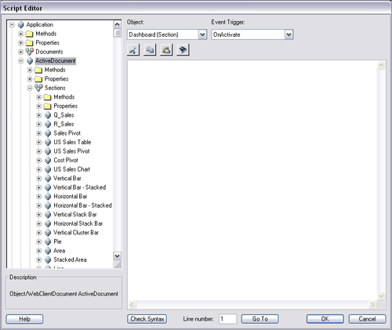Click the Copy toolbar icon

(150, 49)
